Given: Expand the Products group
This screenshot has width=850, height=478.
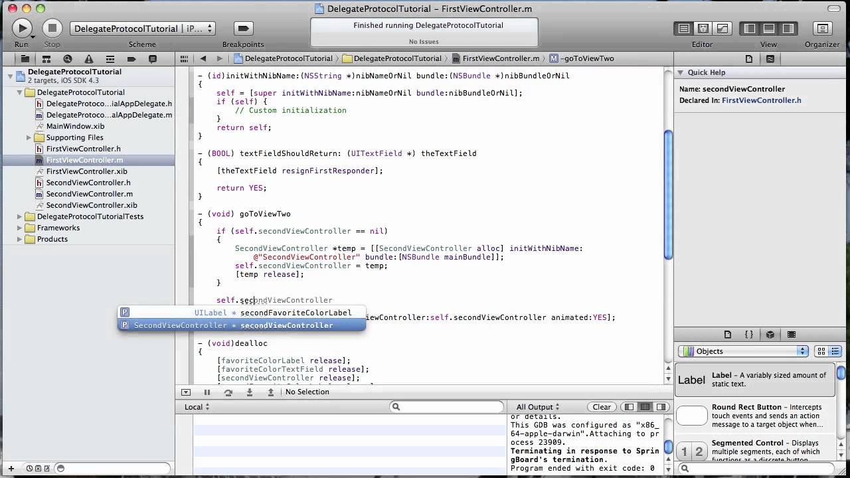Looking at the screenshot, I should 19,239.
